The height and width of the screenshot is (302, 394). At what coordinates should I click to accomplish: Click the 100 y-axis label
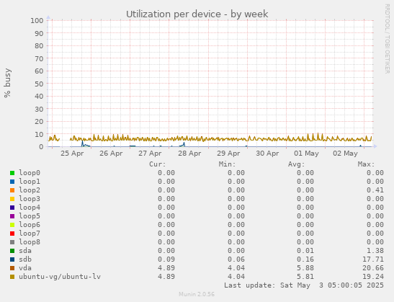pos(37,20)
